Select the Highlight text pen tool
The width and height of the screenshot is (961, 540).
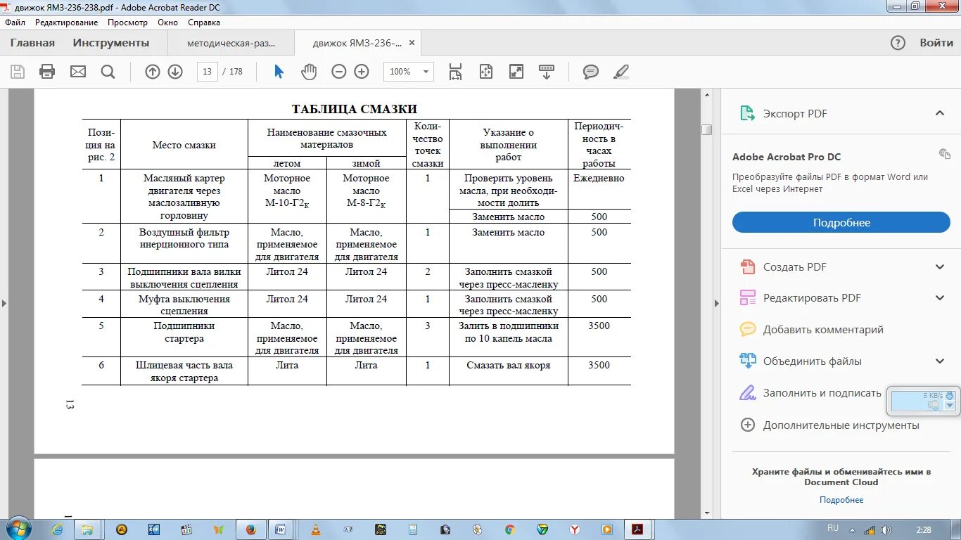[x=621, y=72]
